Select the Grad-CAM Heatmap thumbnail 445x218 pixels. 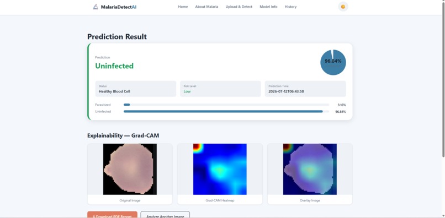220,169
